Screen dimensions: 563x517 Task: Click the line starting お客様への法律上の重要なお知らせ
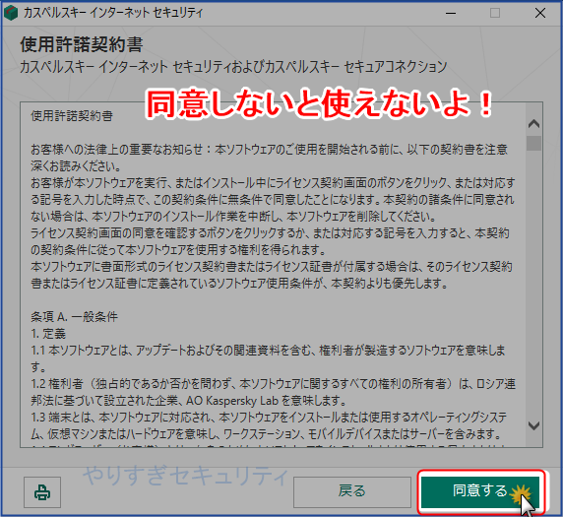click(x=269, y=149)
